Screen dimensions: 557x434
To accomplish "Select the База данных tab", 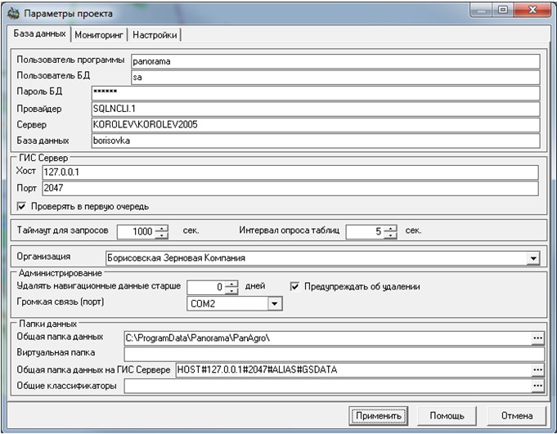I will (x=38, y=34).
